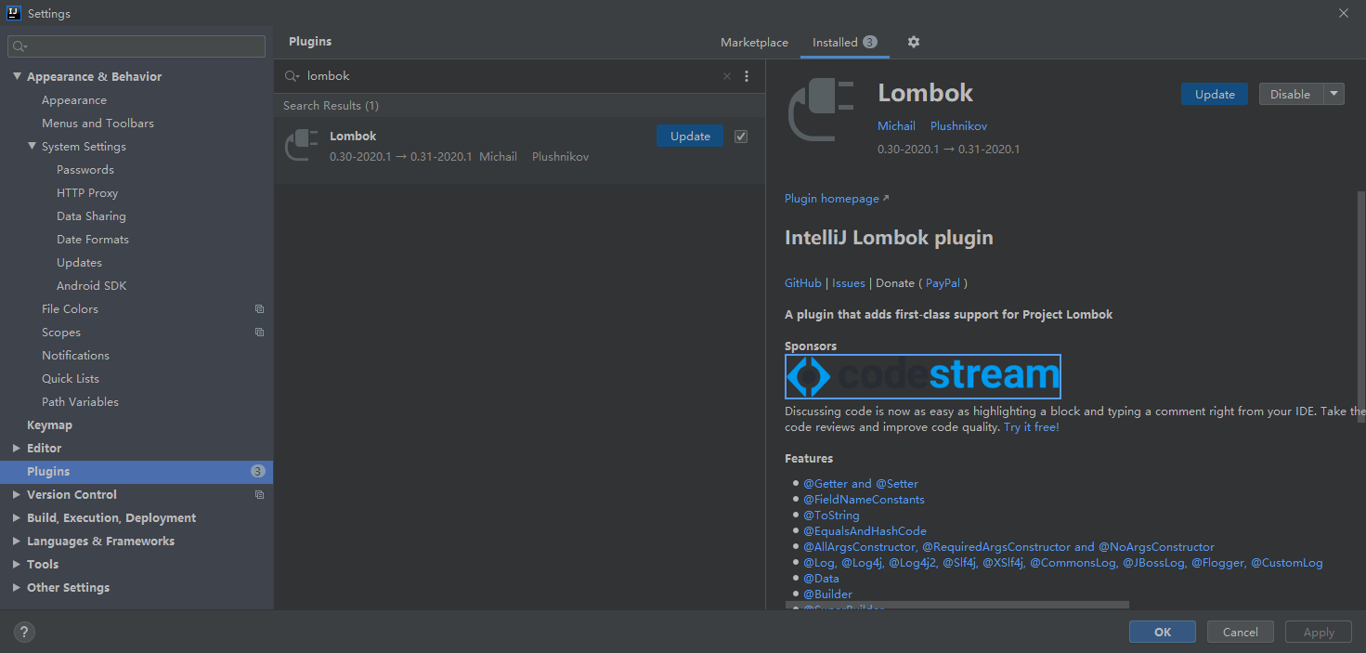Open the Disable button dropdown arrow
The width and height of the screenshot is (1366, 653).
(x=1333, y=94)
